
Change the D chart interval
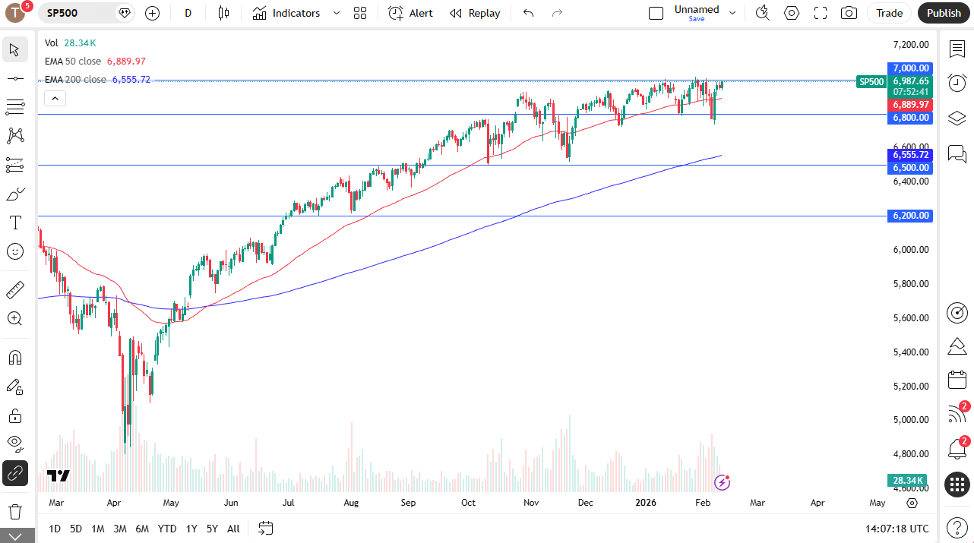coord(188,13)
